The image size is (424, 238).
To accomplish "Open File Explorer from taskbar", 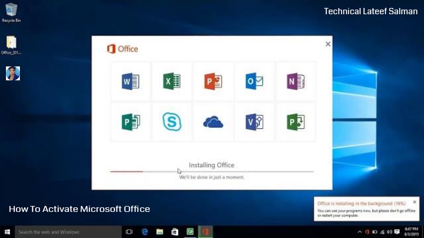I will (160, 232).
